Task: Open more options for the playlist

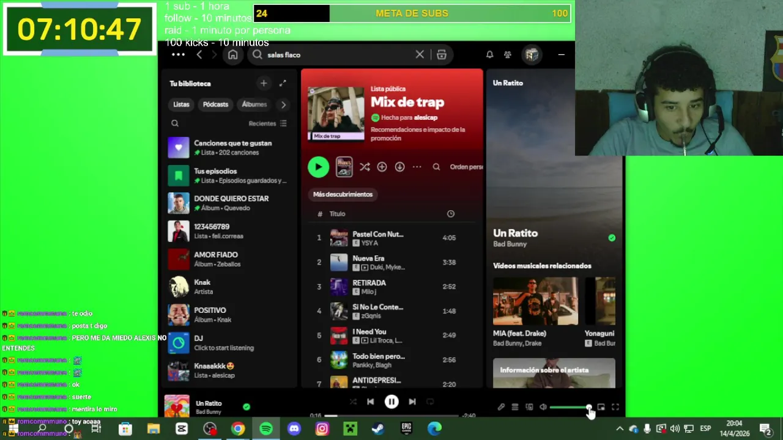Action: 417,167
